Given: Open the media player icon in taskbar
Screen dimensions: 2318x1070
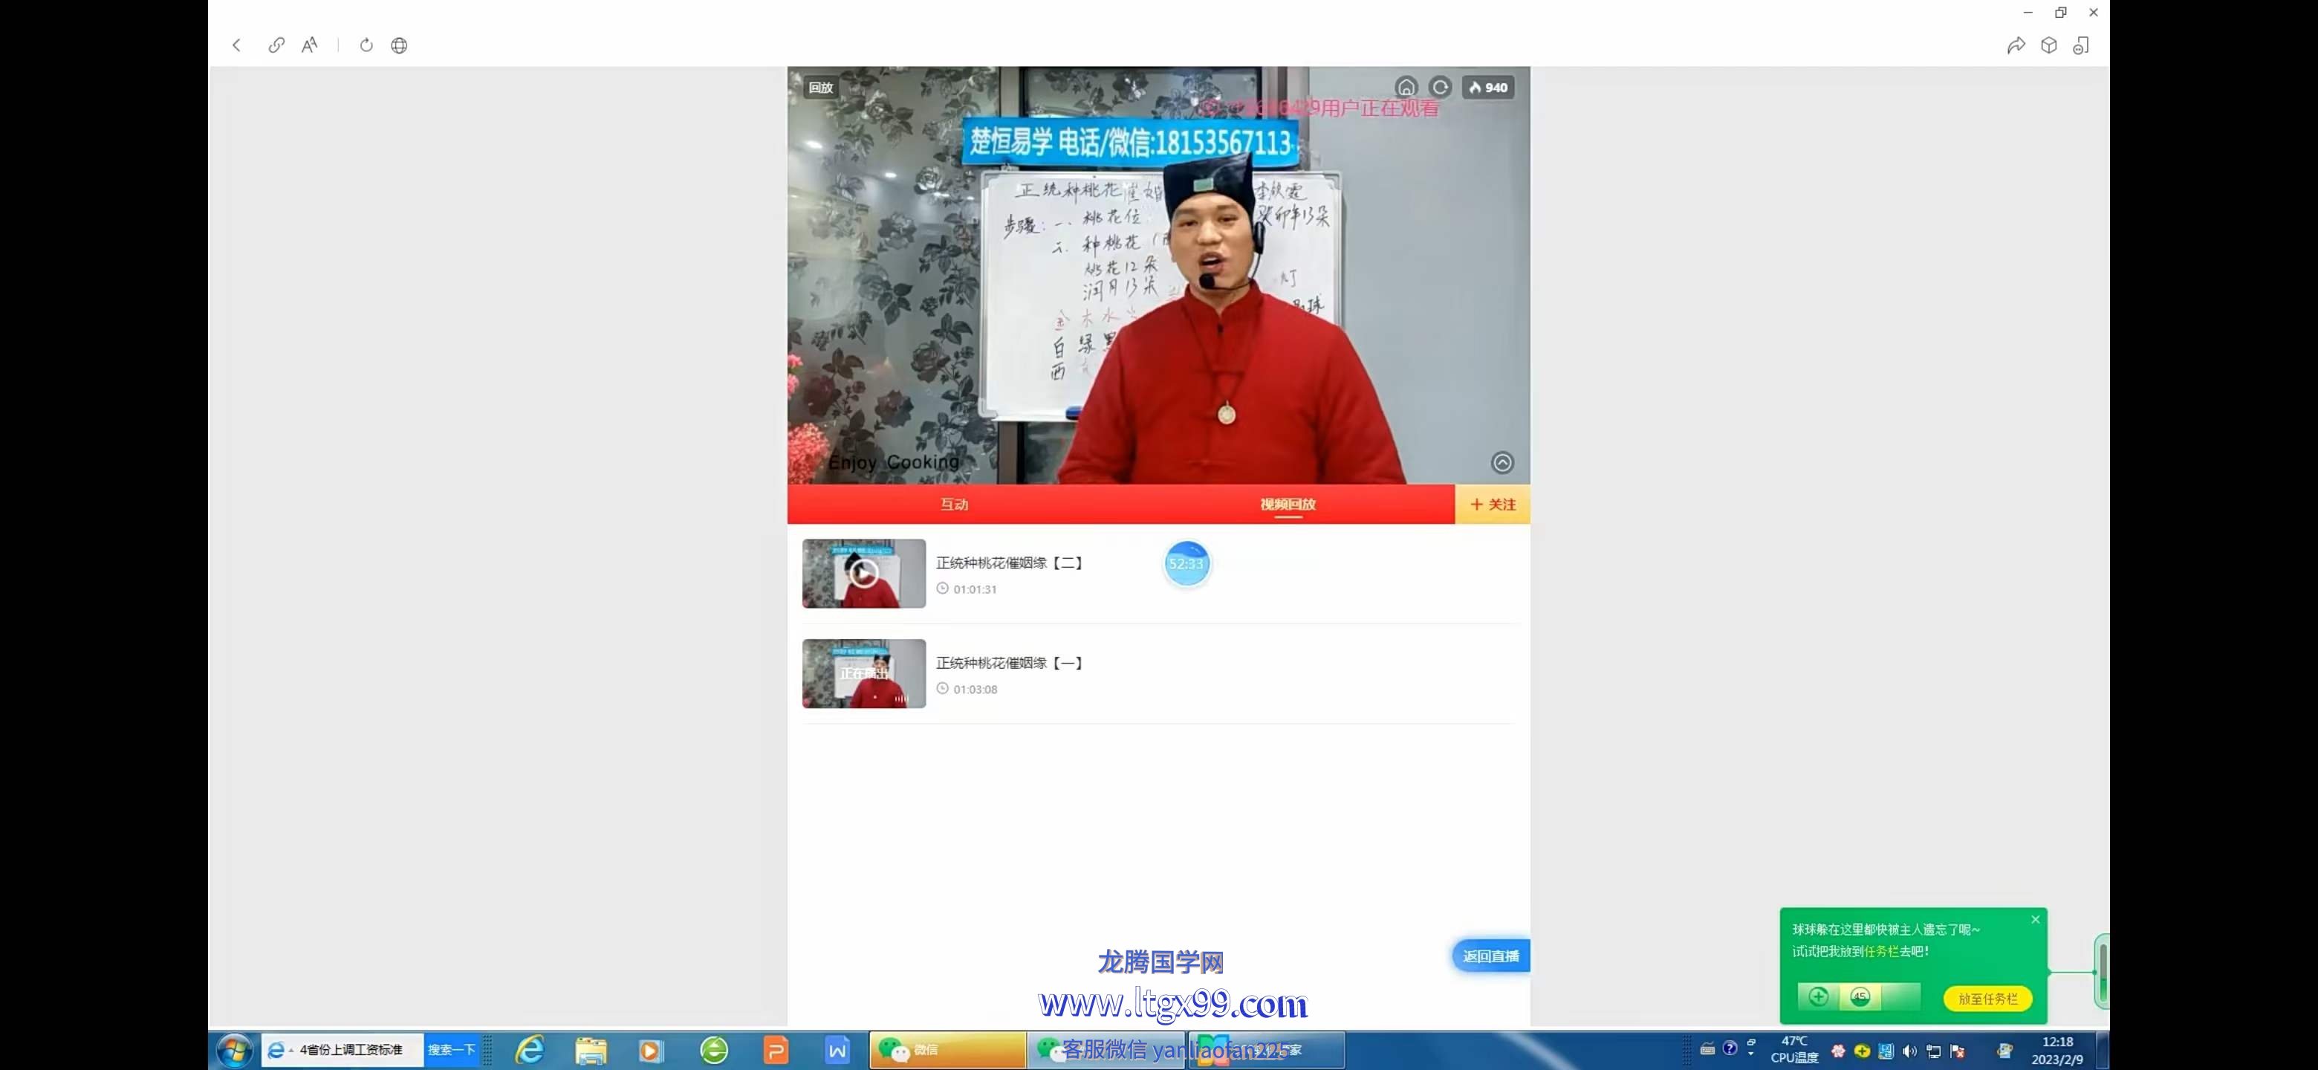Looking at the screenshot, I should (651, 1050).
